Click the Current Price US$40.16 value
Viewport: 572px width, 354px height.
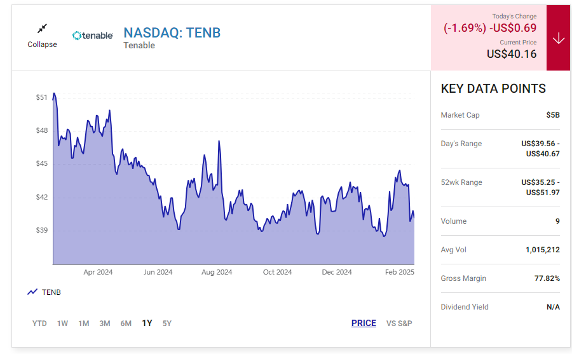[x=512, y=54]
